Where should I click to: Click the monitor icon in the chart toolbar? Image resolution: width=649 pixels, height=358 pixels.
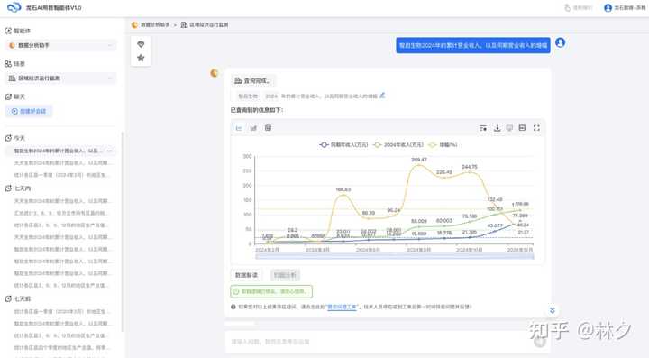pyautogui.click(x=509, y=128)
